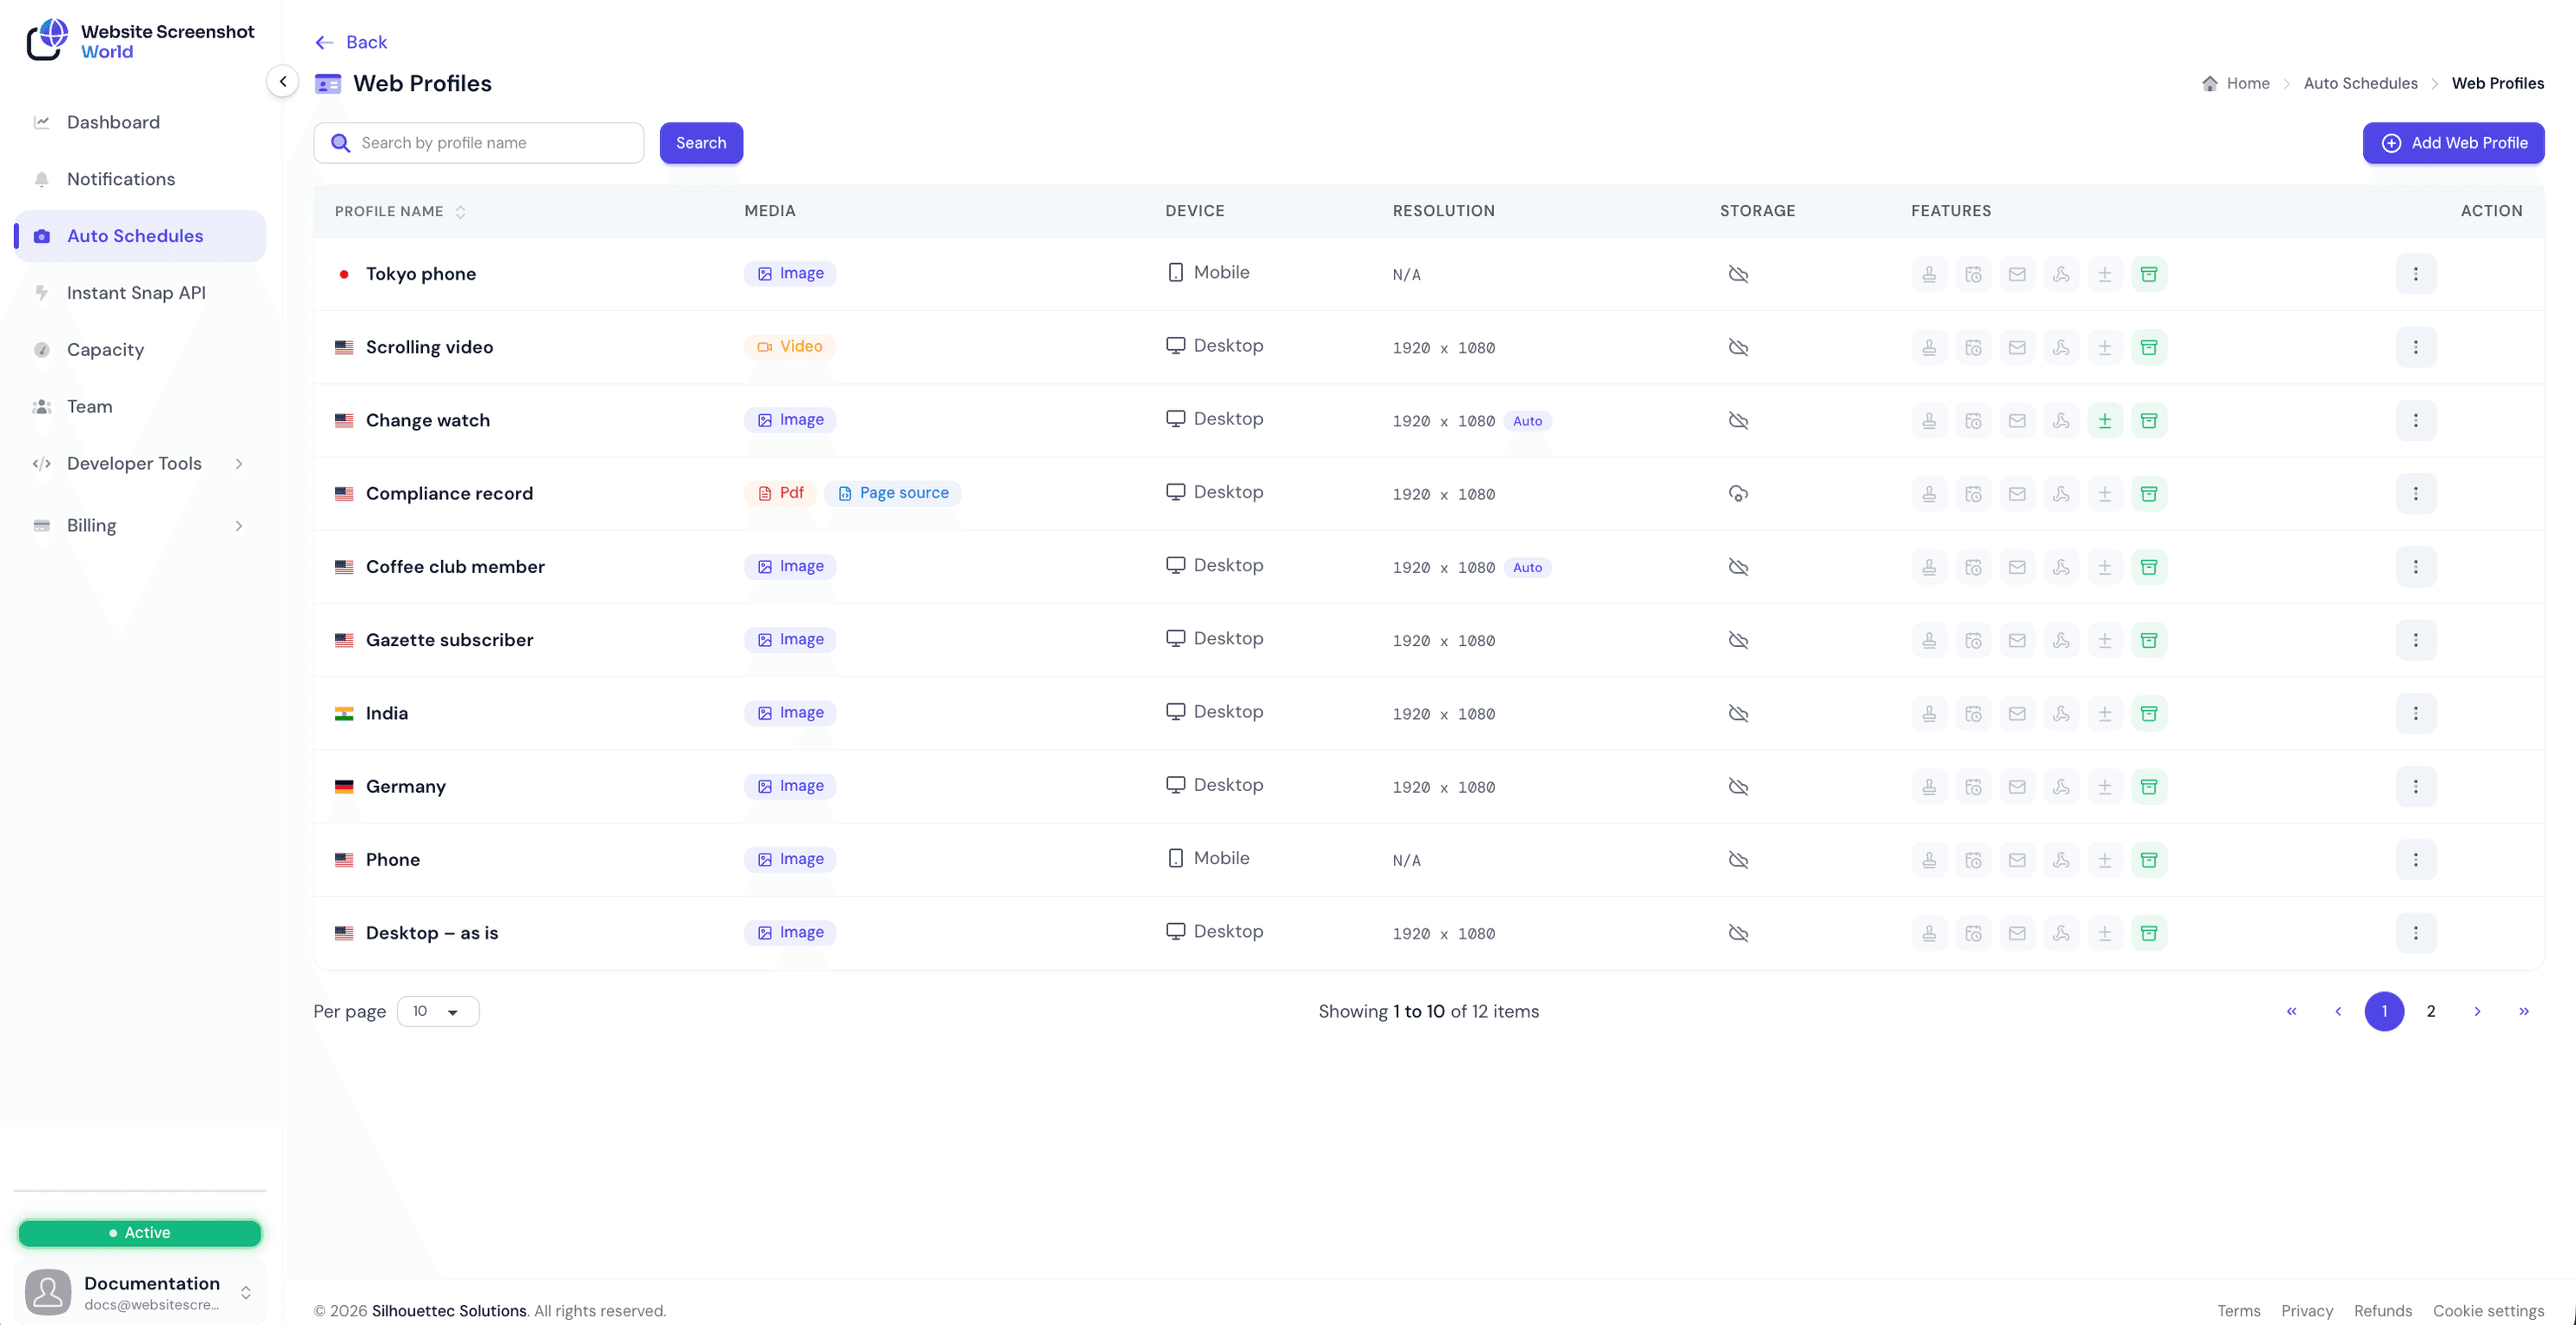Click the Cookie settings footer link

coord(2488,1311)
